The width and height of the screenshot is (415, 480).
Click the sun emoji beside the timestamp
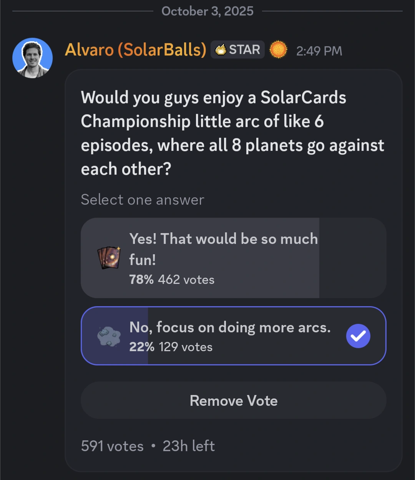click(x=278, y=50)
